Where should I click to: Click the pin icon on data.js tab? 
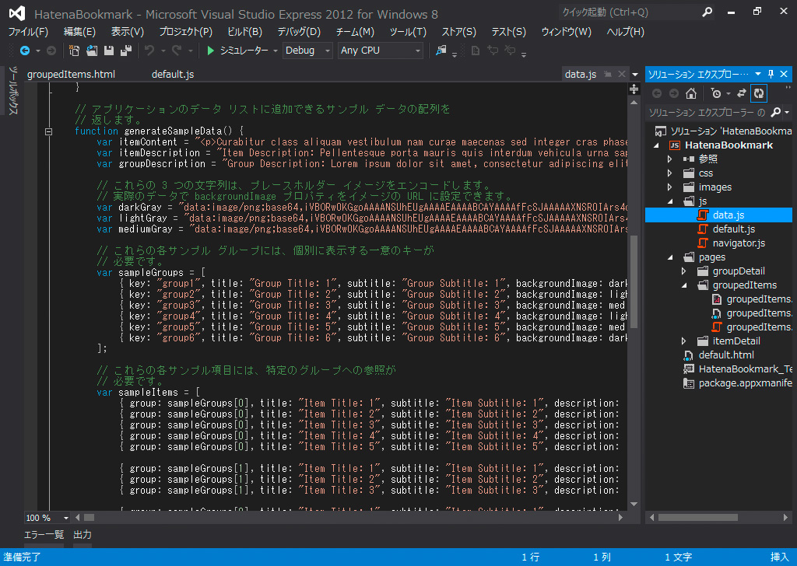(608, 74)
